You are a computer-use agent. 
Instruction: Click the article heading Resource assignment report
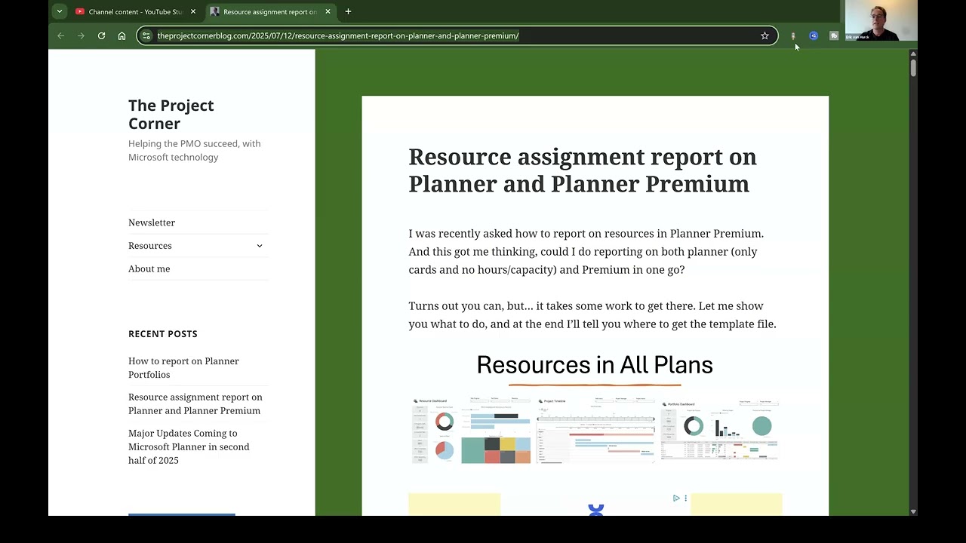[x=583, y=170]
